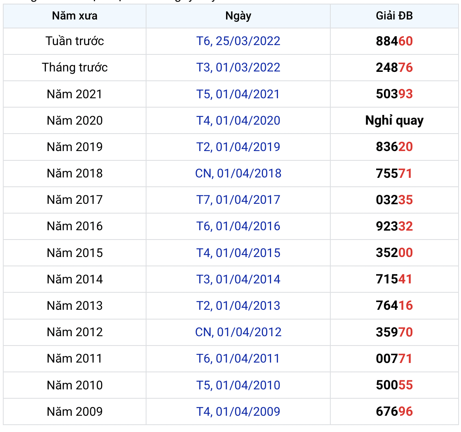461x432 pixels.
Task: Select the T6, 01/04/2011 date link
Action: [x=238, y=359]
